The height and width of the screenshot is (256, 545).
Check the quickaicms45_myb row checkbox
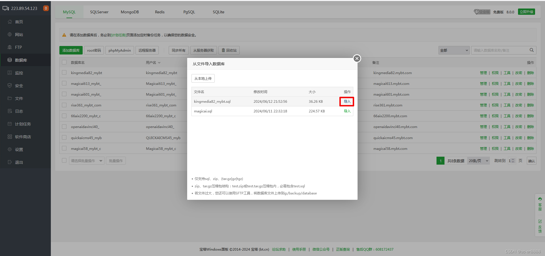click(64, 137)
